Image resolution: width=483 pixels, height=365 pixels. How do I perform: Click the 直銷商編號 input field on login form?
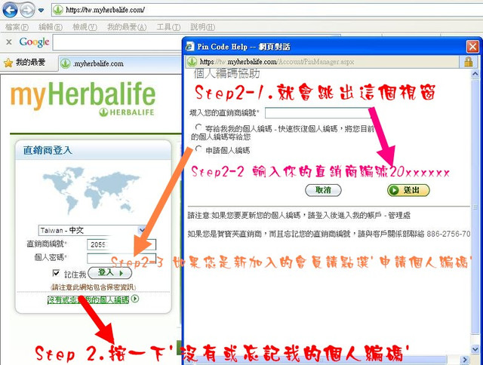122,244
